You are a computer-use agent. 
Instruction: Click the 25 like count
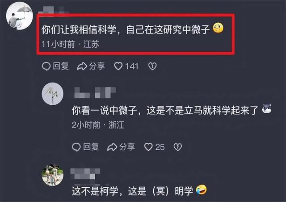[160, 147]
